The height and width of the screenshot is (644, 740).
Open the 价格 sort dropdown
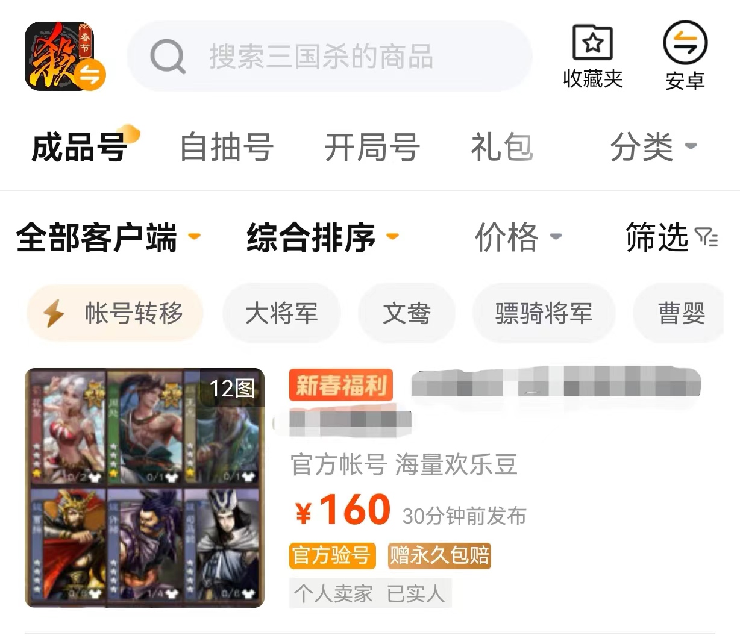pyautogui.click(x=518, y=237)
